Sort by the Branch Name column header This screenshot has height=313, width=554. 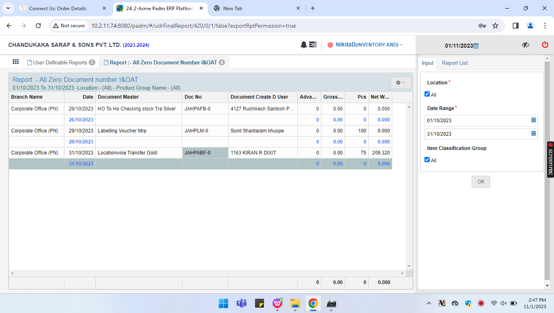tap(36, 97)
